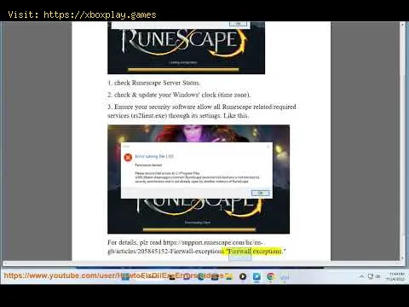Click the document scrollbar down arrow
409x307 pixels.
point(402,258)
